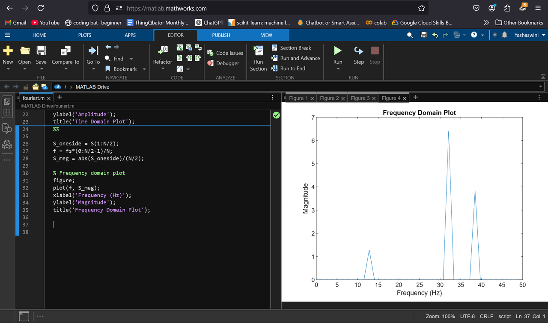Expand the Bookmark dropdown arrow
Screen dimensions: 548x323
pos(144,69)
